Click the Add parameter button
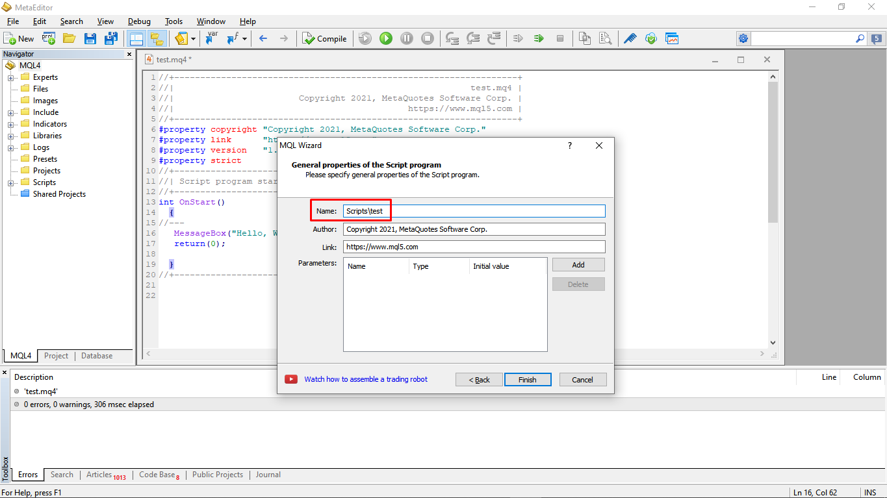This screenshot has height=498, width=887. [578, 265]
